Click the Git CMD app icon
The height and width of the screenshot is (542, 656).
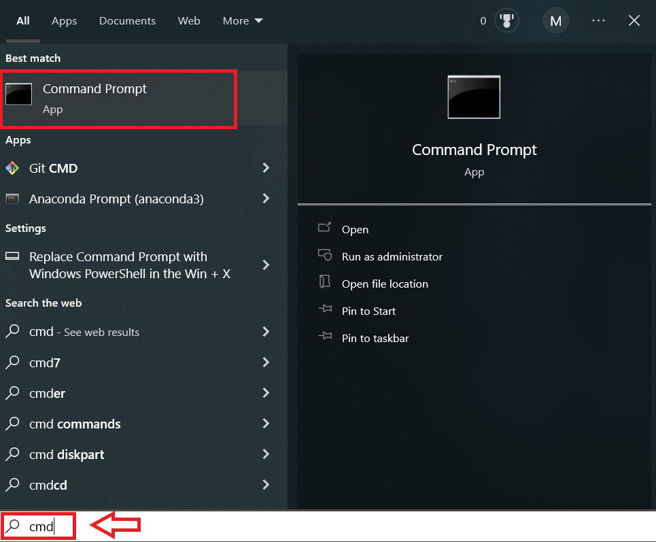pyautogui.click(x=12, y=168)
